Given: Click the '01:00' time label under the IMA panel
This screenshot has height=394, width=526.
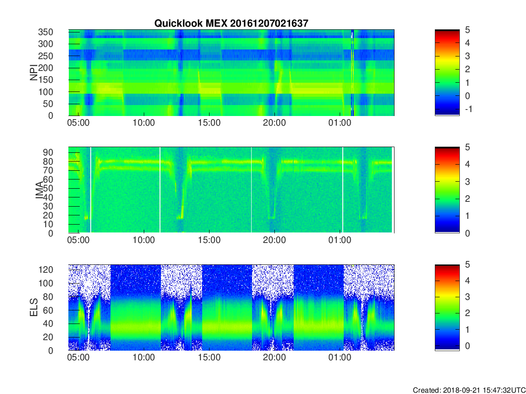Looking at the screenshot, I should click(340, 241).
